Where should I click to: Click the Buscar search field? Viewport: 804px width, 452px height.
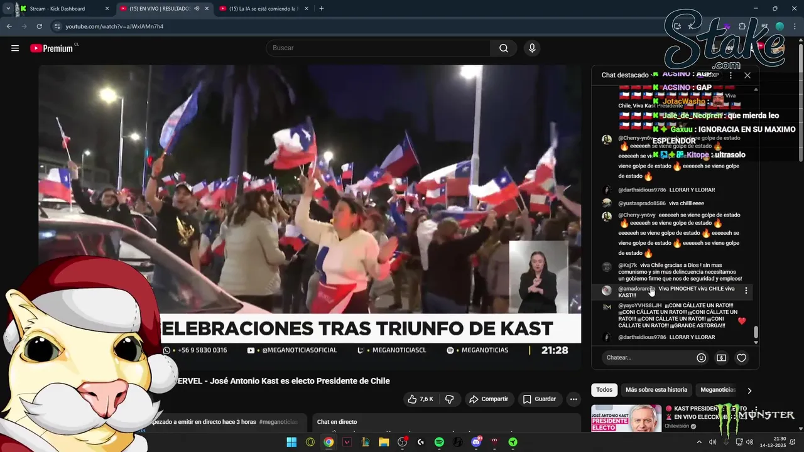pos(378,48)
